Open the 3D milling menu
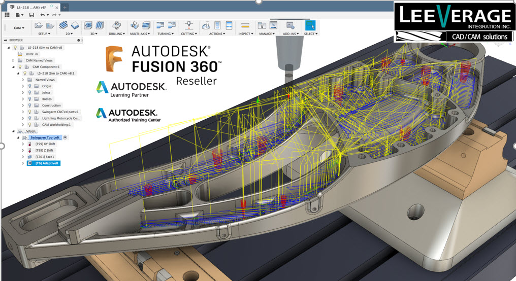This screenshot has height=281, width=516. pos(94,33)
